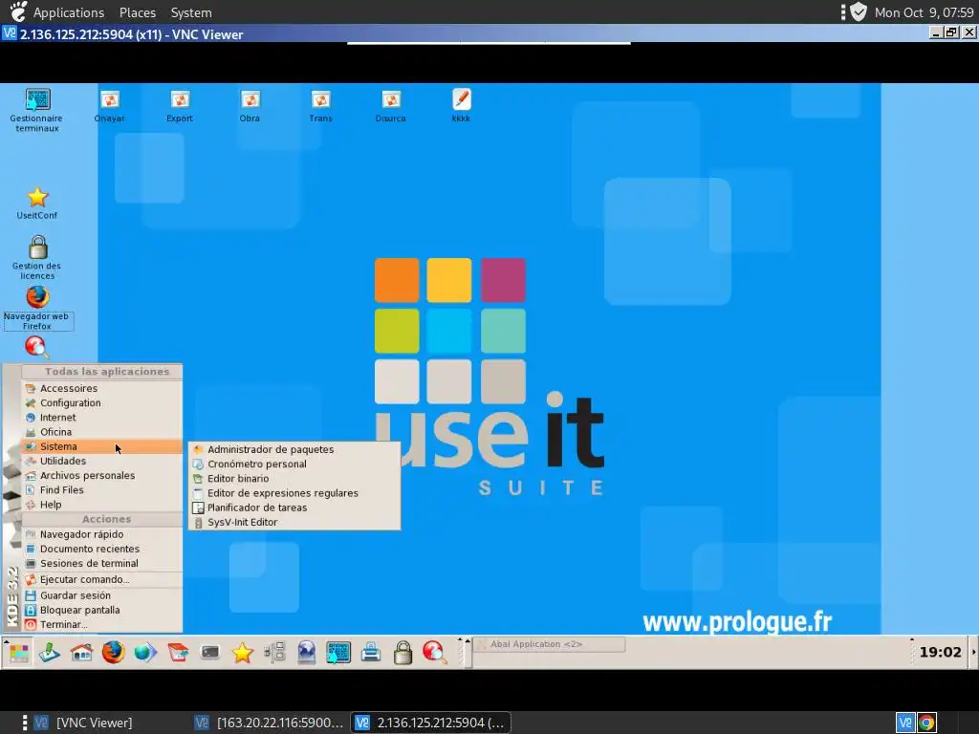Launch Editor de expresiones regulares
This screenshot has height=734, width=979.
pyautogui.click(x=294, y=493)
